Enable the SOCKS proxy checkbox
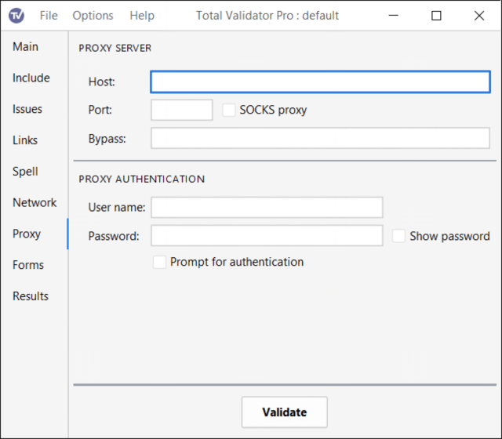The width and height of the screenshot is (502, 439). pyautogui.click(x=229, y=111)
